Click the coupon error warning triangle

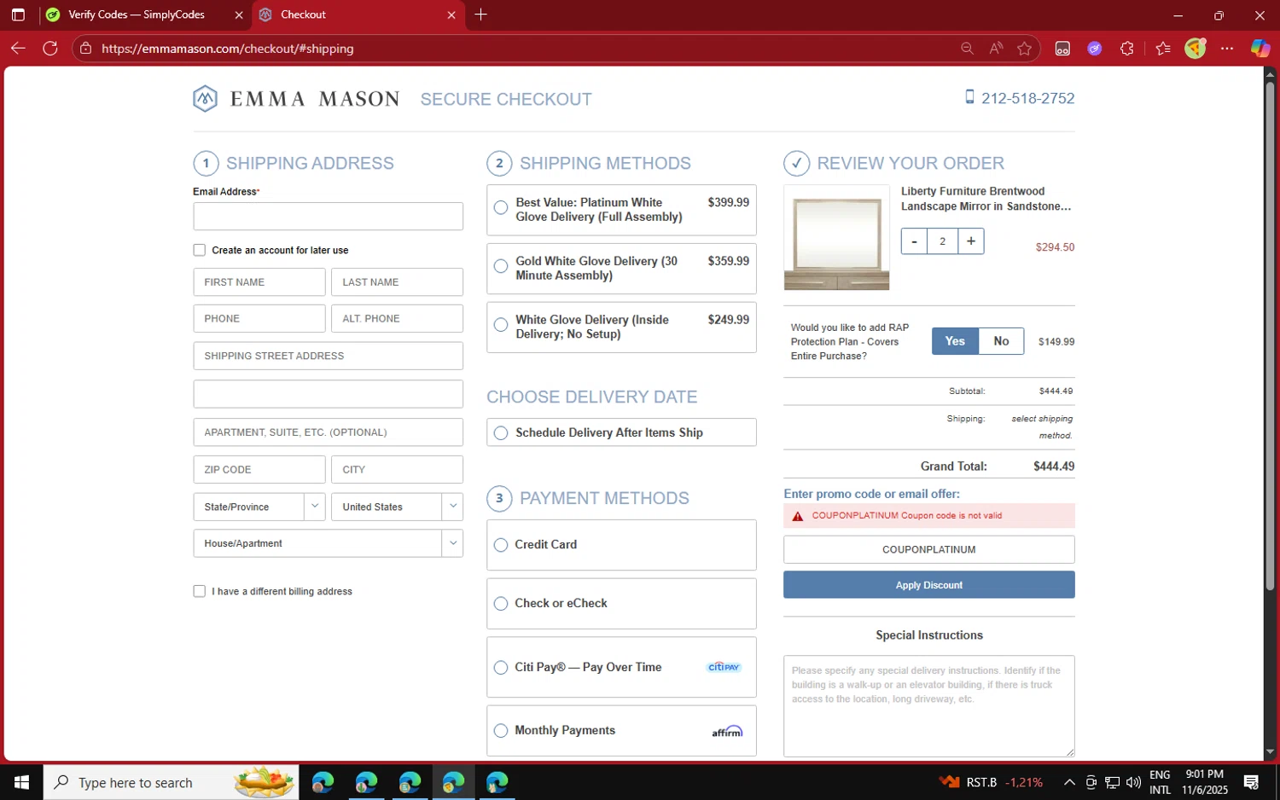click(x=798, y=516)
